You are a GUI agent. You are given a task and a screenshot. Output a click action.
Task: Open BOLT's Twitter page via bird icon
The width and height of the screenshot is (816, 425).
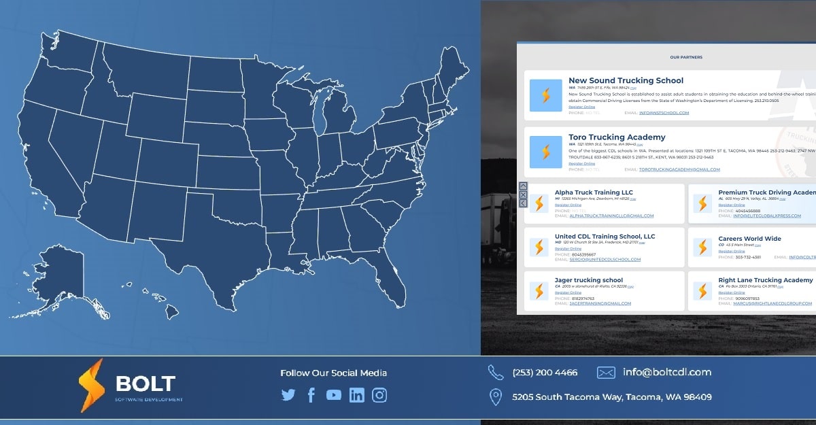[x=288, y=394]
